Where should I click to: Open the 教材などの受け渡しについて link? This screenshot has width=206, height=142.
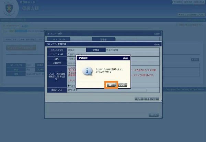tap(191, 15)
